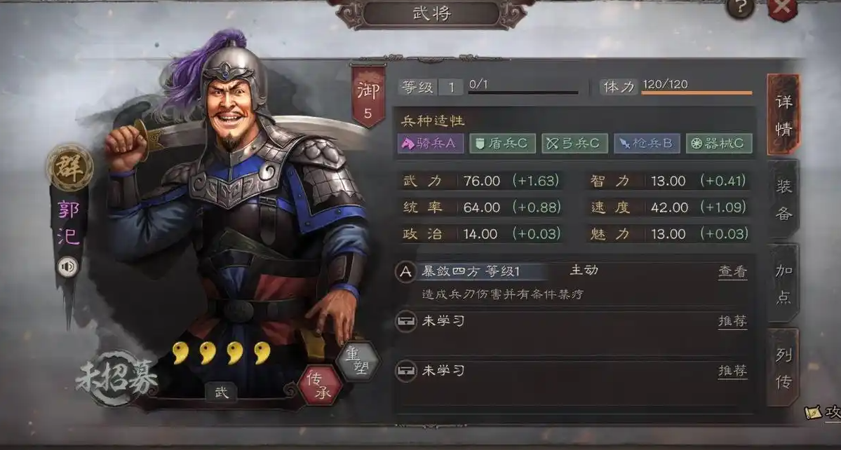The width and height of the screenshot is (841, 450).
Task: Play the general's voice line speaker icon
Action: click(67, 267)
